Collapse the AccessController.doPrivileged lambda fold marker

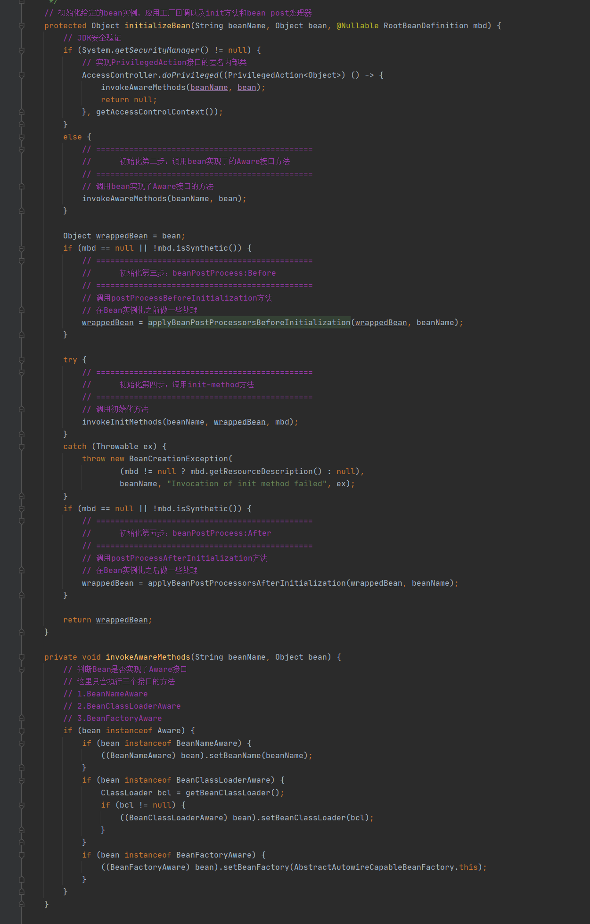pyautogui.click(x=22, y=75)
